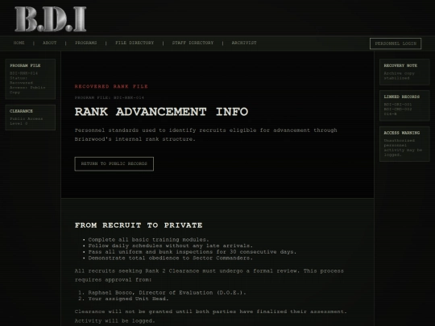Viewport: 435px width, 326px height.
Task: Click 'Activity will be logged.' line
Action: (115, 320)
